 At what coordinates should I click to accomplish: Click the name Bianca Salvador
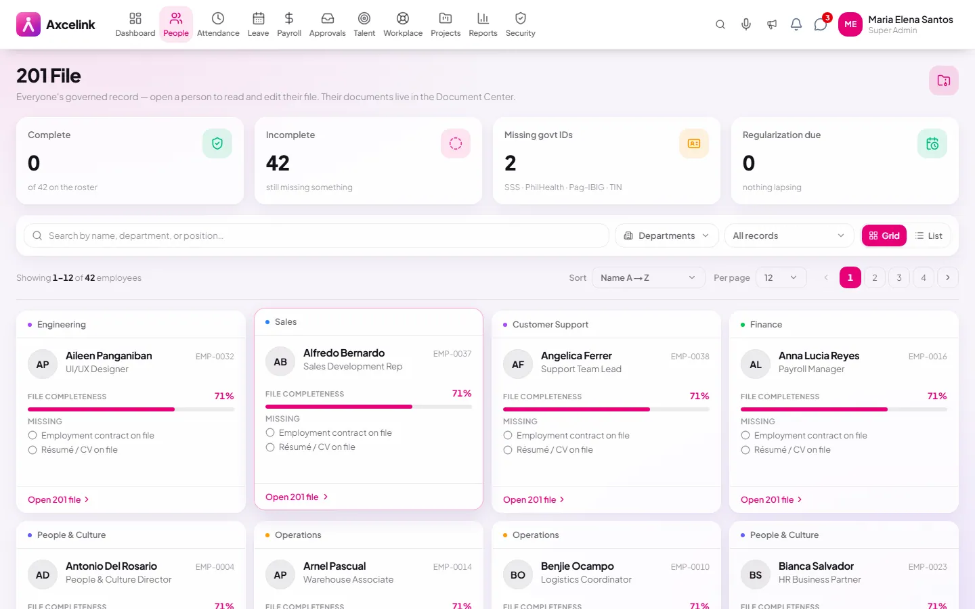click(816, 566)
